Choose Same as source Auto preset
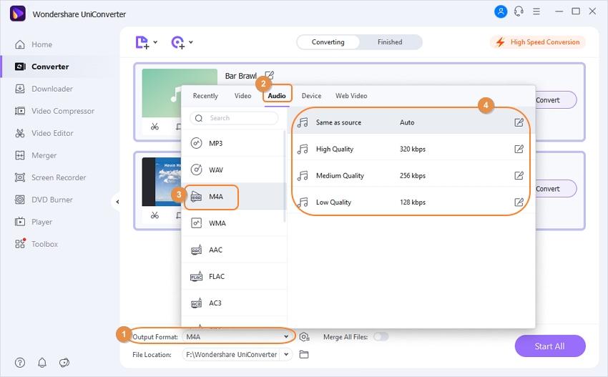Viewport: 608px width, 377px height. point(411,122)
